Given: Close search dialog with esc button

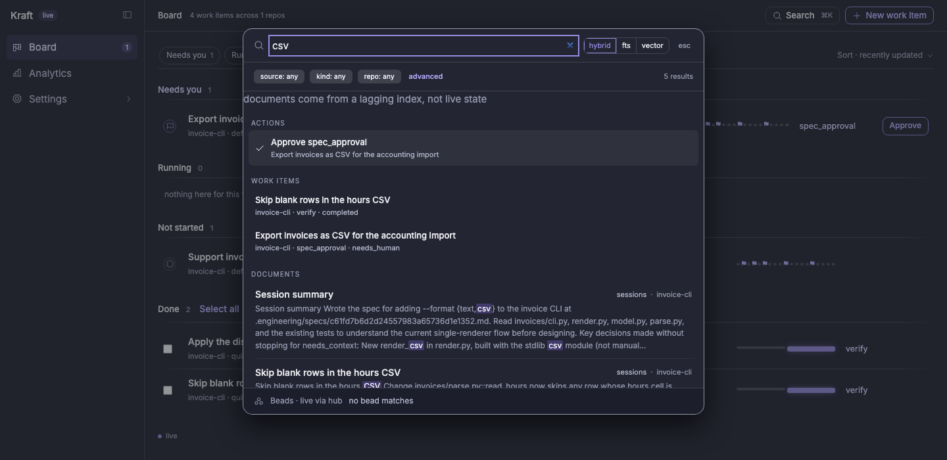Looking at the screenshot, I should (685, 45).
